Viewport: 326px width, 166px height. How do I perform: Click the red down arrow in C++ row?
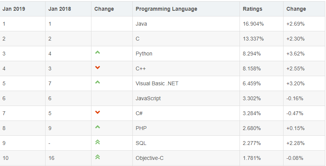click(x=98, y=67)
